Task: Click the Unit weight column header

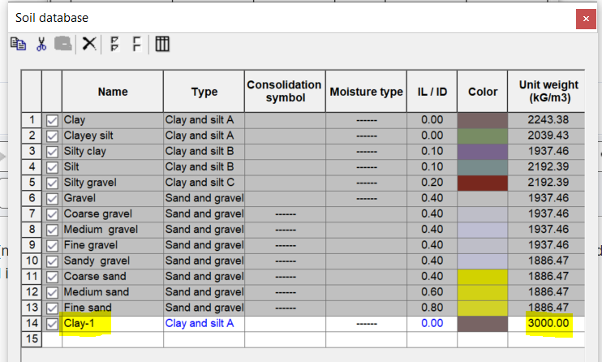Action: (x=546, y=92)
